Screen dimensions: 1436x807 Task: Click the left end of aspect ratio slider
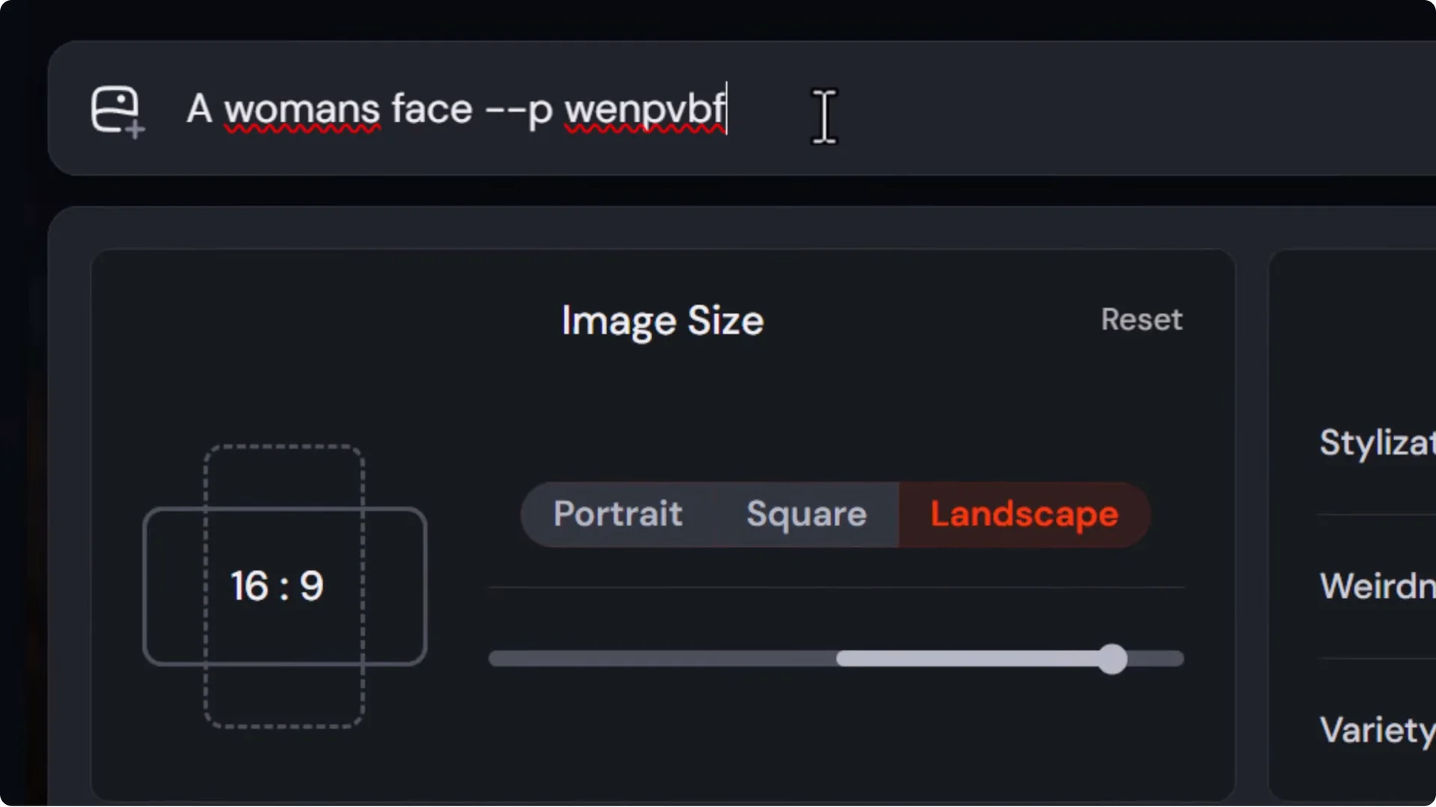(497, 658)
